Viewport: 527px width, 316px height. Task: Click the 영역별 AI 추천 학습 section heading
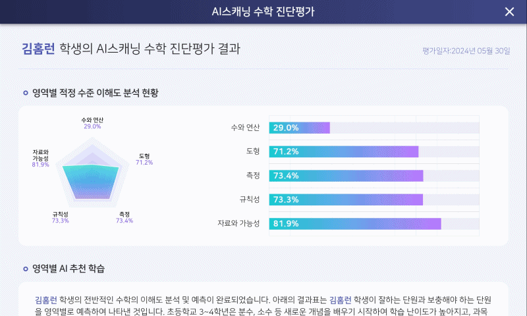click(x=68, y=268)
